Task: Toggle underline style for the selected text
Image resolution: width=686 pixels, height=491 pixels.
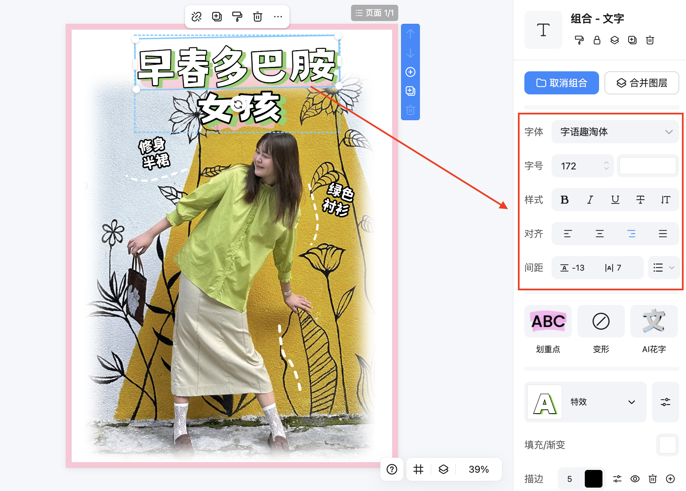Action: tap(615, 200)
